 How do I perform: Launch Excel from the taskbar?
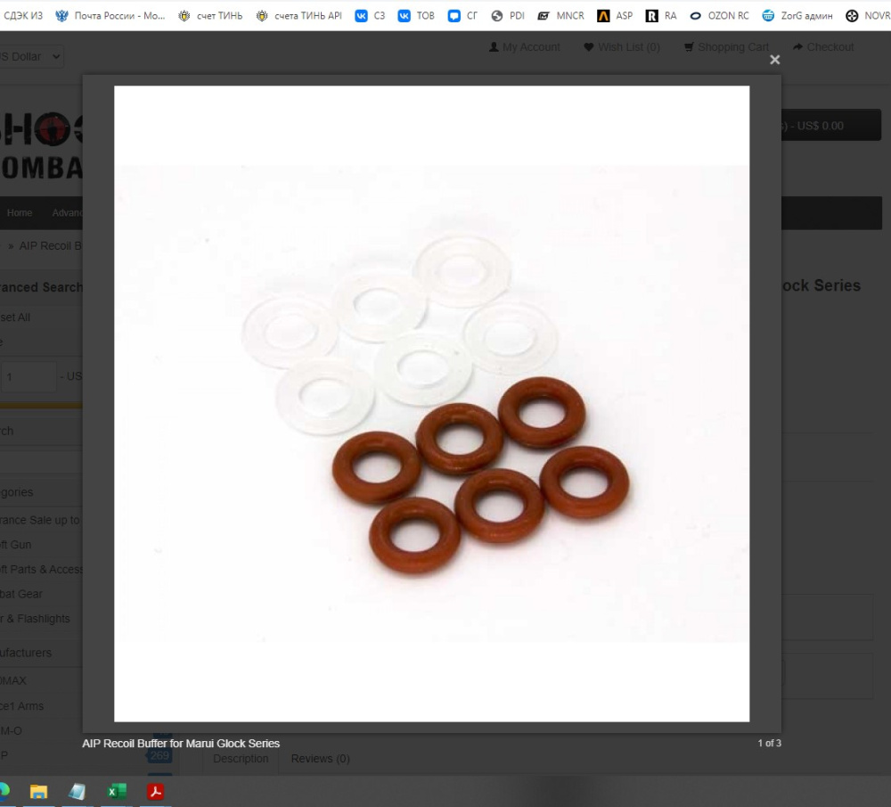(117, 792)
